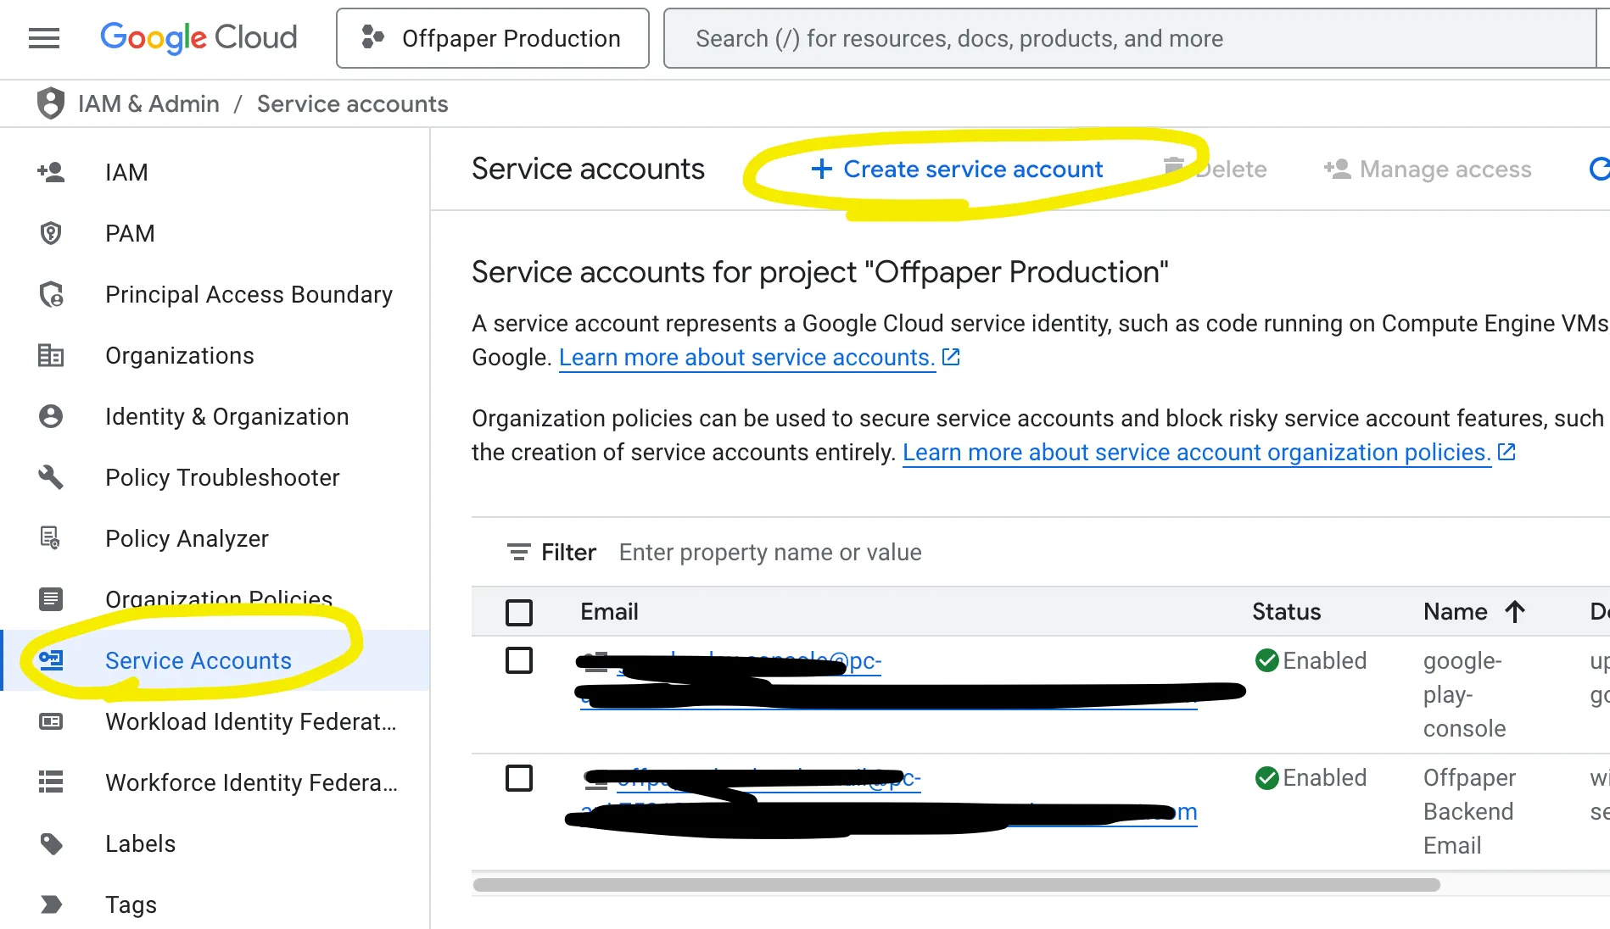Click the IAM & Admin shield icon

point(51,103)
